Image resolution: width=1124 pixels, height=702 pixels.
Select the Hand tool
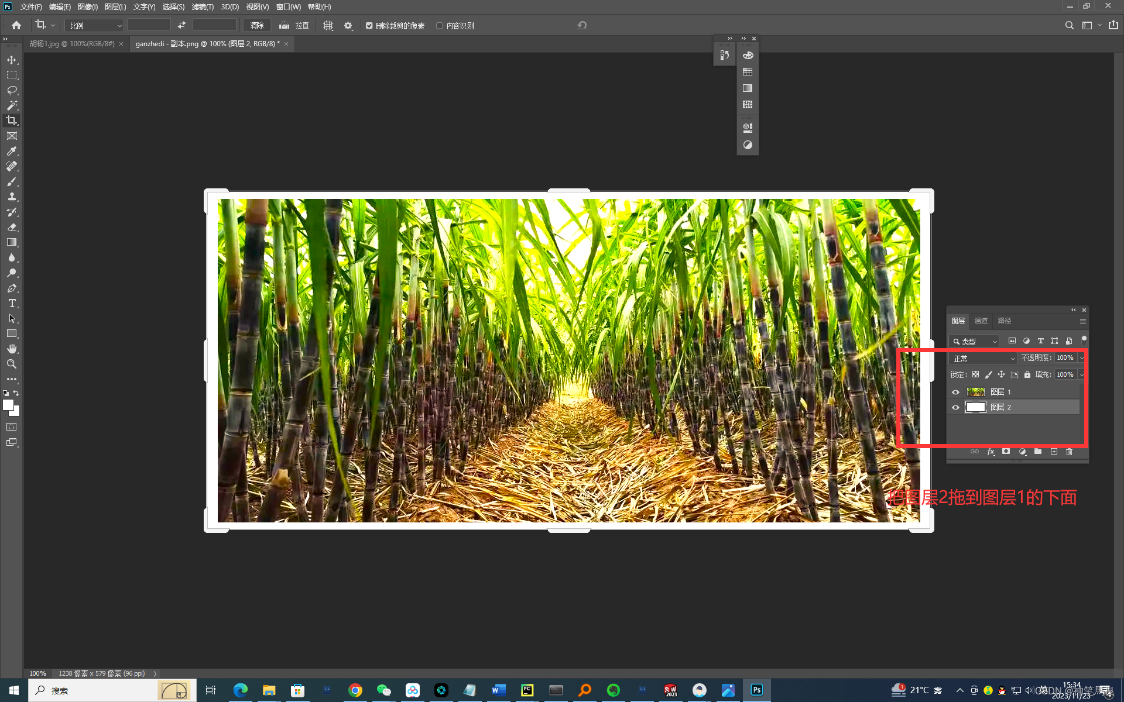pyautogui.click(x=12, y=349)
